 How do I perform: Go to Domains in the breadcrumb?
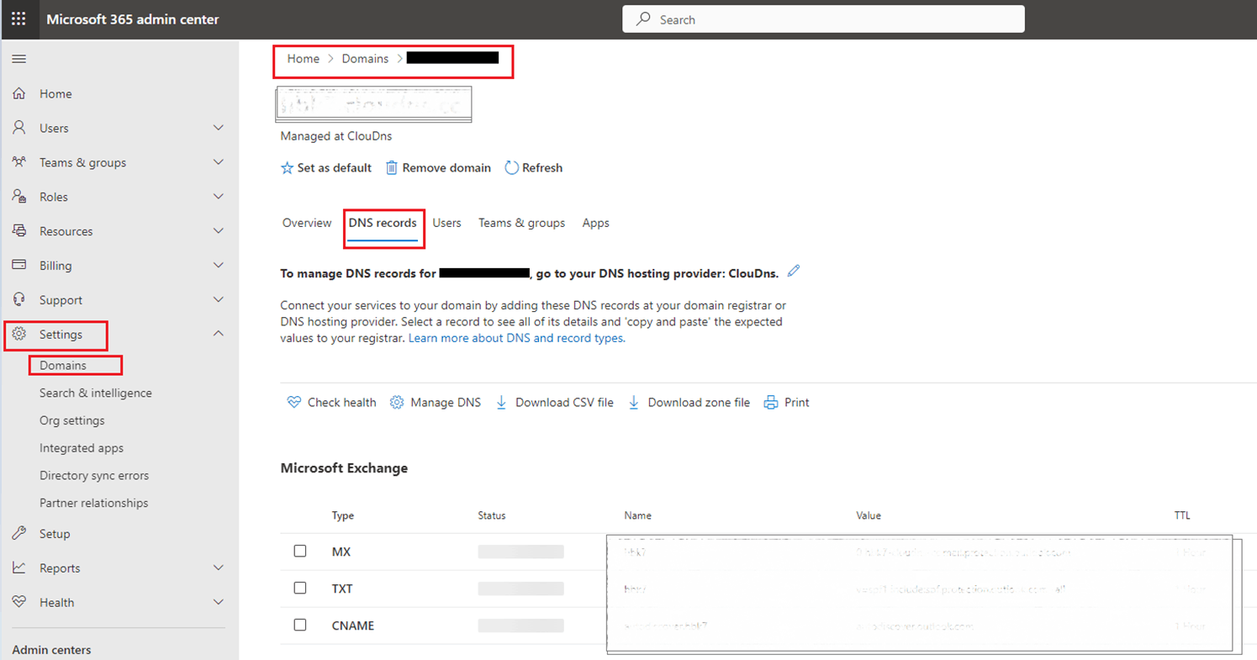coord(365,59)
